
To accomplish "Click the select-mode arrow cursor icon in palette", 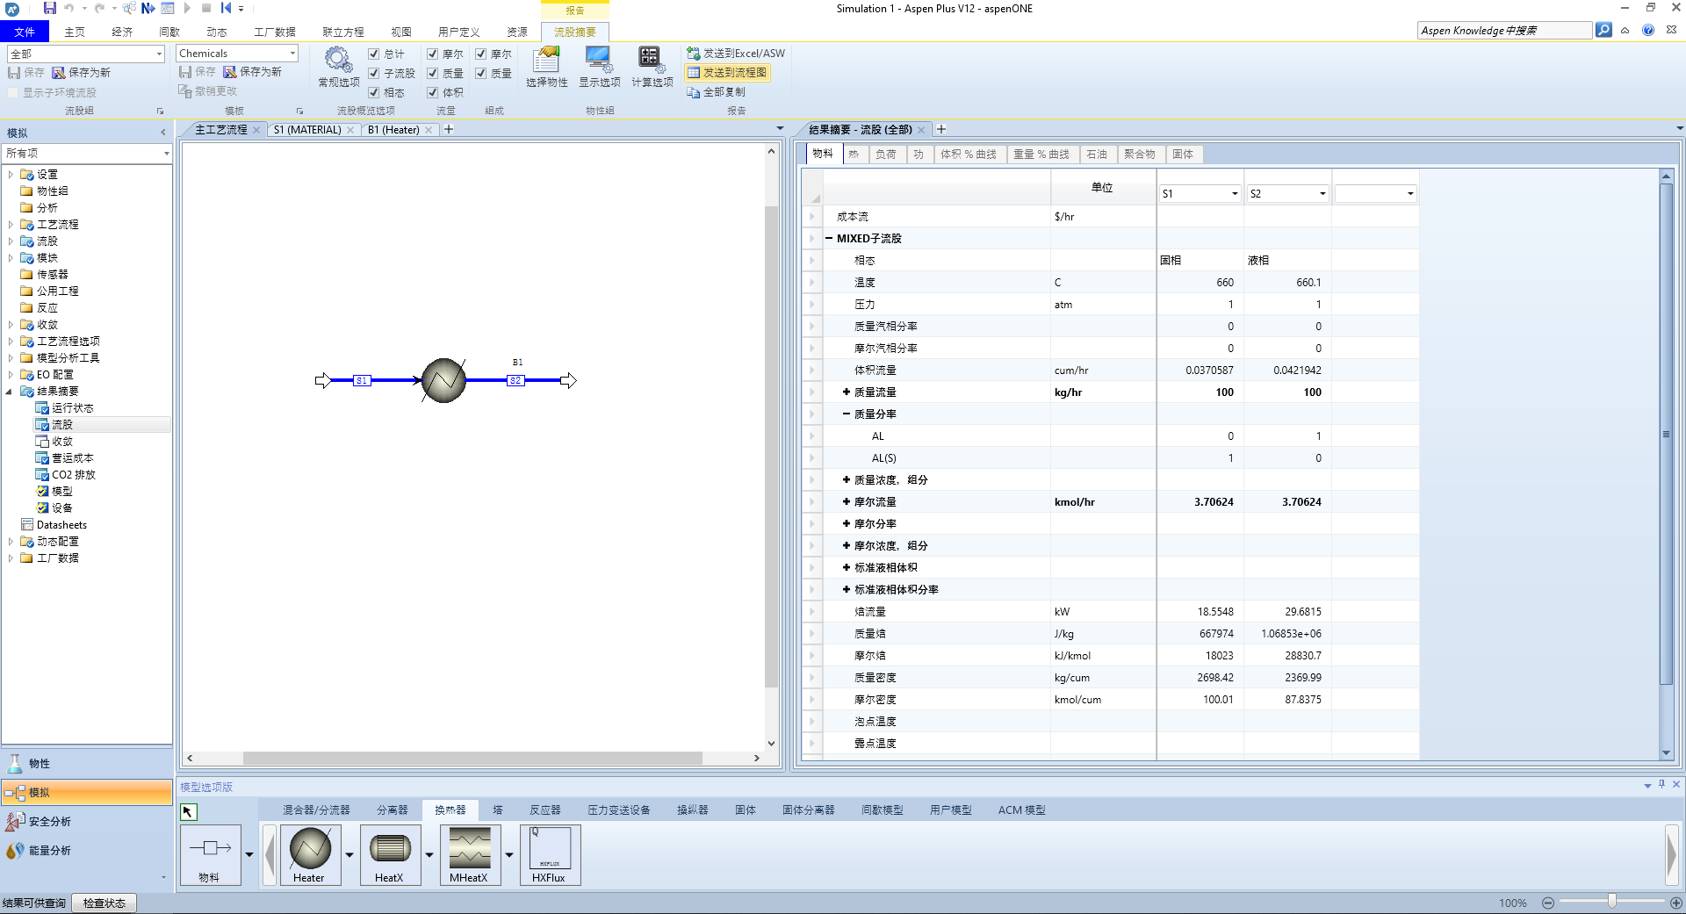I will (189, 812).
